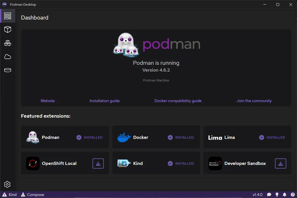Click the lightbulb icon in status bar
This screenshot has width=297, height=198.
(277, 195)
